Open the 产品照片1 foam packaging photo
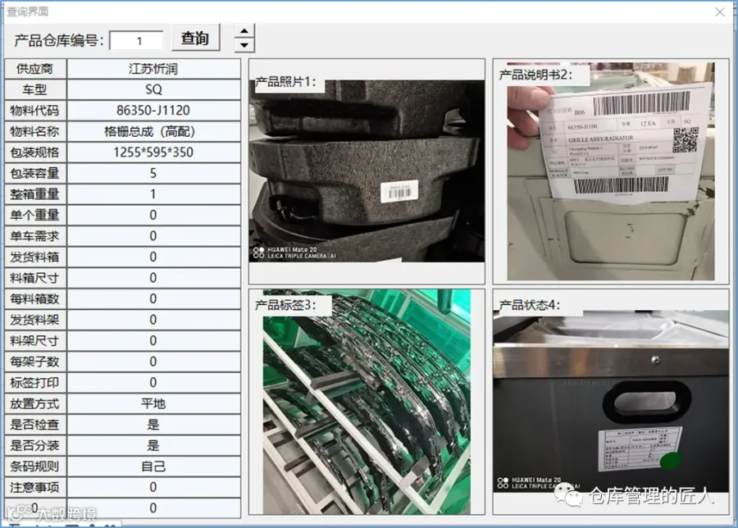Screen dimensions: 738x528 click(x=367, y=171)
